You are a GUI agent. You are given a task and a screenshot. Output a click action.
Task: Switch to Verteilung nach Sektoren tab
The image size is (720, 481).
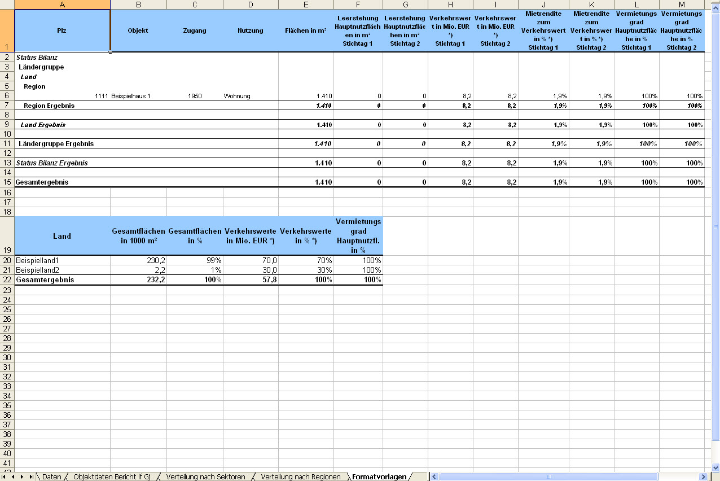coord(205,477)
